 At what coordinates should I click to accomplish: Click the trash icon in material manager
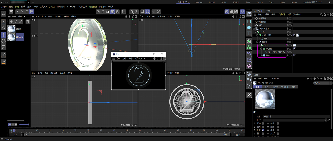pos(28,21)
